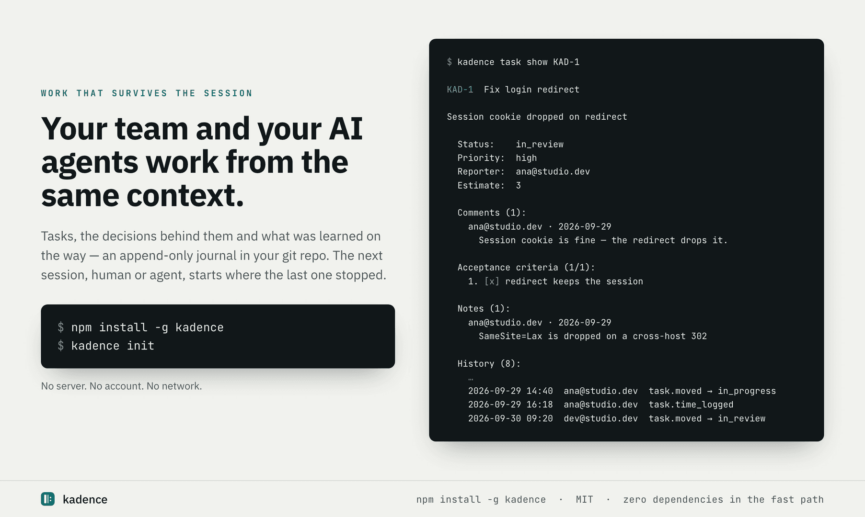Click timestamp '2026-09-30 09:20'
The height and width of the screenshot is (517, 865).
510,418
